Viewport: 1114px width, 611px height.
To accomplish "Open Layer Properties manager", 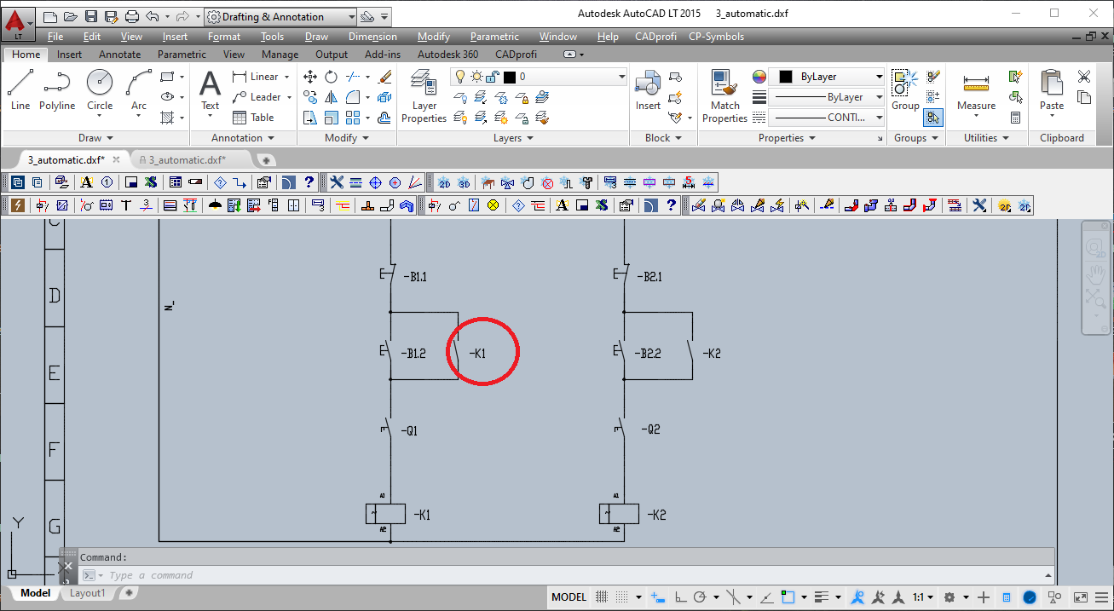I will pyautogui.click(x=424, y=95).
